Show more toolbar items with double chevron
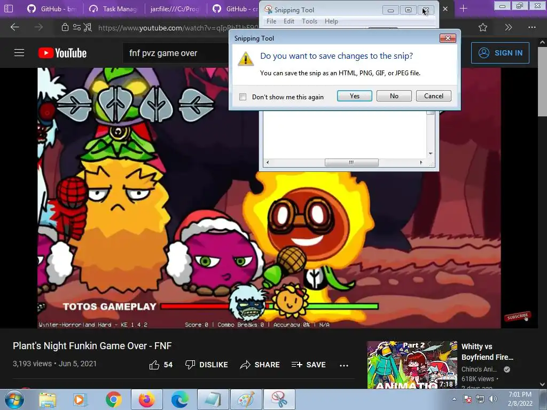Image resolution: width=547 pixels, height=410 pixels. pyautogui.click(x=509, y=27)
